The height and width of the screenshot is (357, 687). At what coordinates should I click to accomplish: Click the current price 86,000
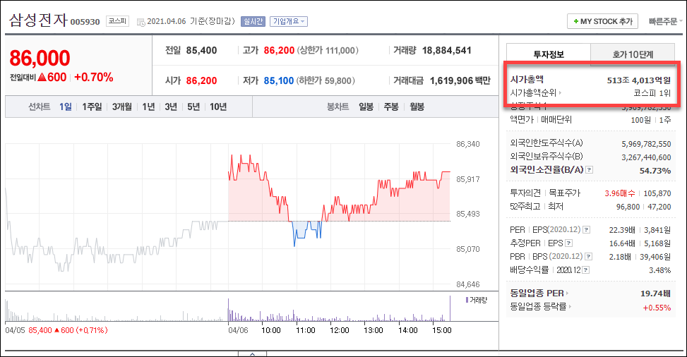click(40, 58)
